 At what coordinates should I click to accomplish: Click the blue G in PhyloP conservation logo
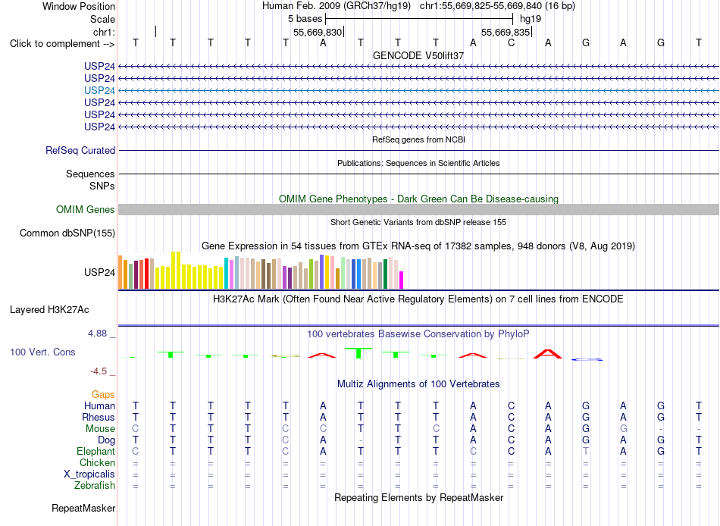click(587, 359)
